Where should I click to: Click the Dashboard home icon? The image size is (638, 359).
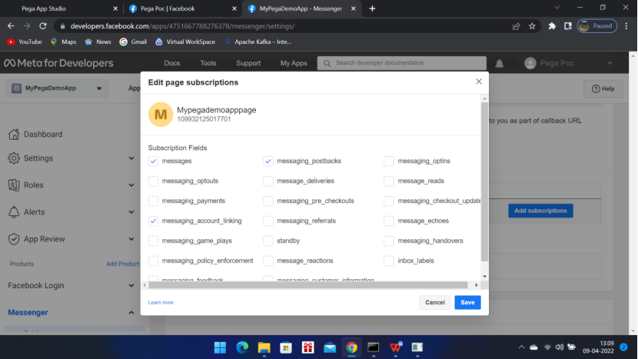14,134
